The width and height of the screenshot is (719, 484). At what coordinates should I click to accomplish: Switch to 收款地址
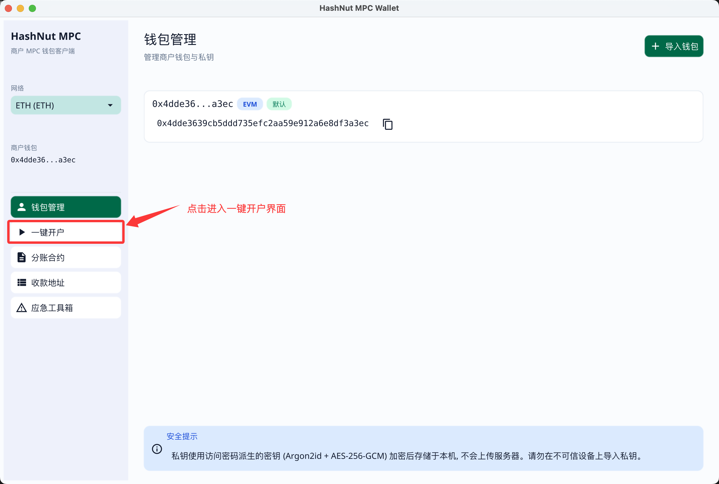[x=66, y=282]
